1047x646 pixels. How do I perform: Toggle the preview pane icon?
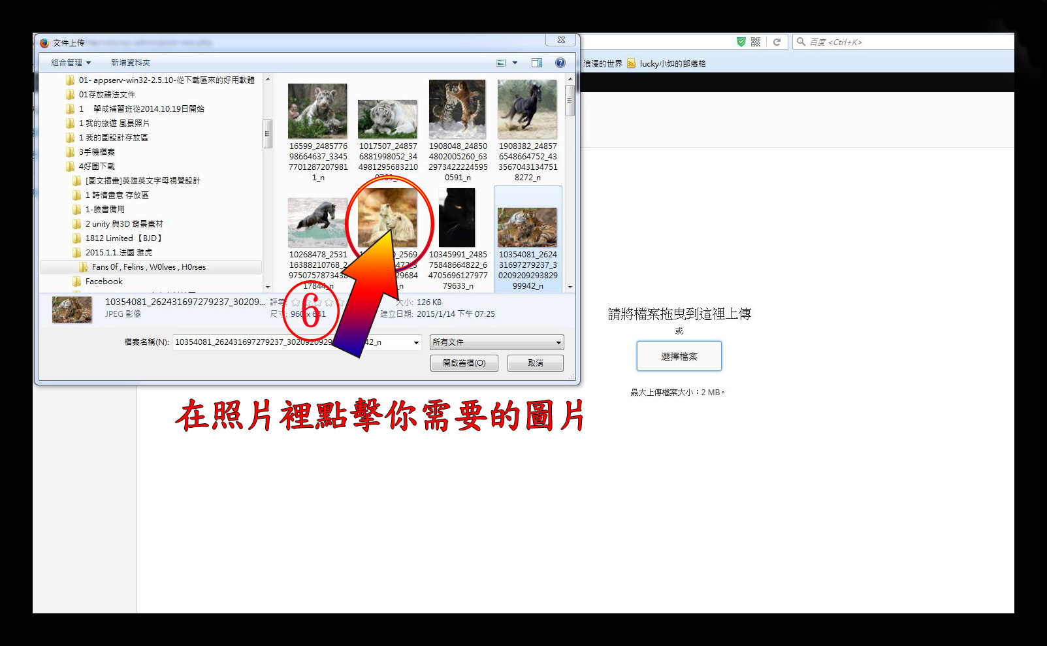[537, 63]
